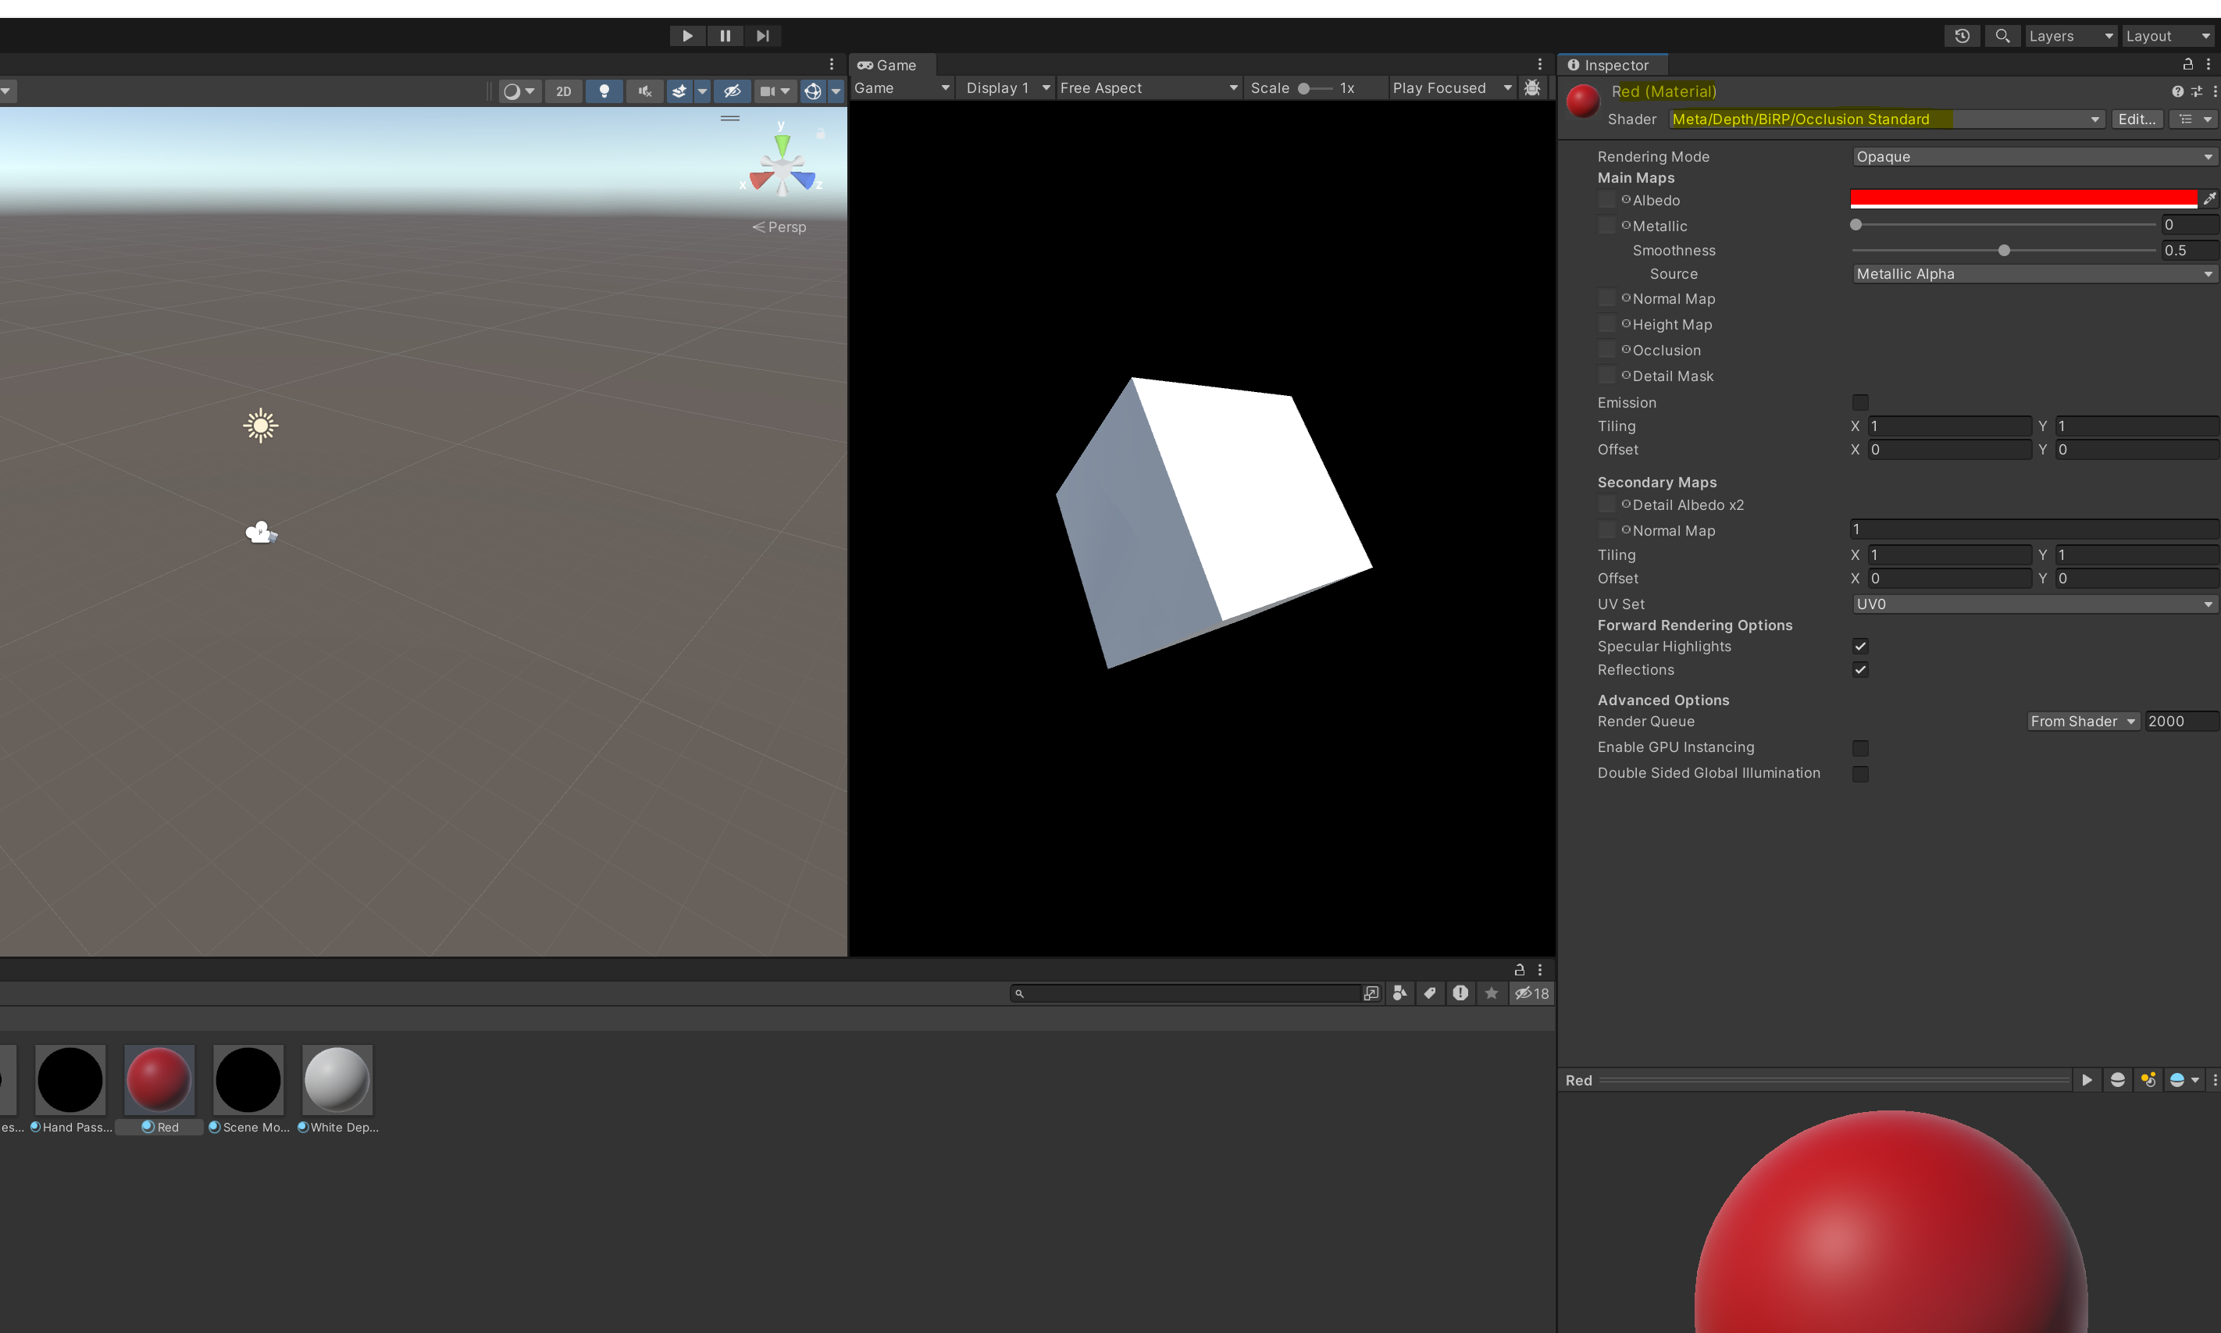Mute scene audio with the speaker icon
The width and height of the screenshot is (2221, 1333).
pos(645,91)
